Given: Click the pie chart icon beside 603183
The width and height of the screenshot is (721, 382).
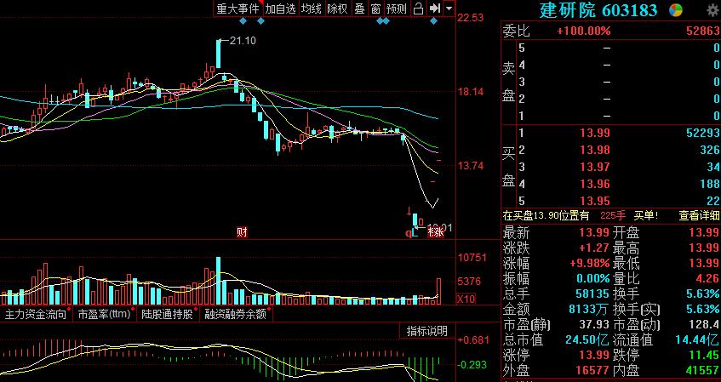Looking at the screenshot, I should 676,10.
